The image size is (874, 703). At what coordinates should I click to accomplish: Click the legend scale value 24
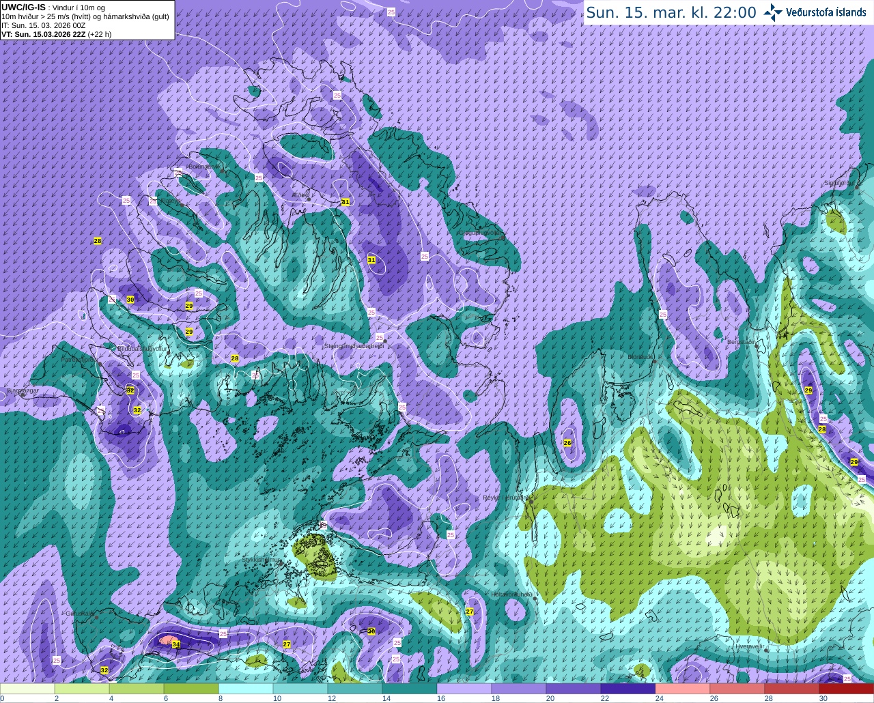point(660,698)
